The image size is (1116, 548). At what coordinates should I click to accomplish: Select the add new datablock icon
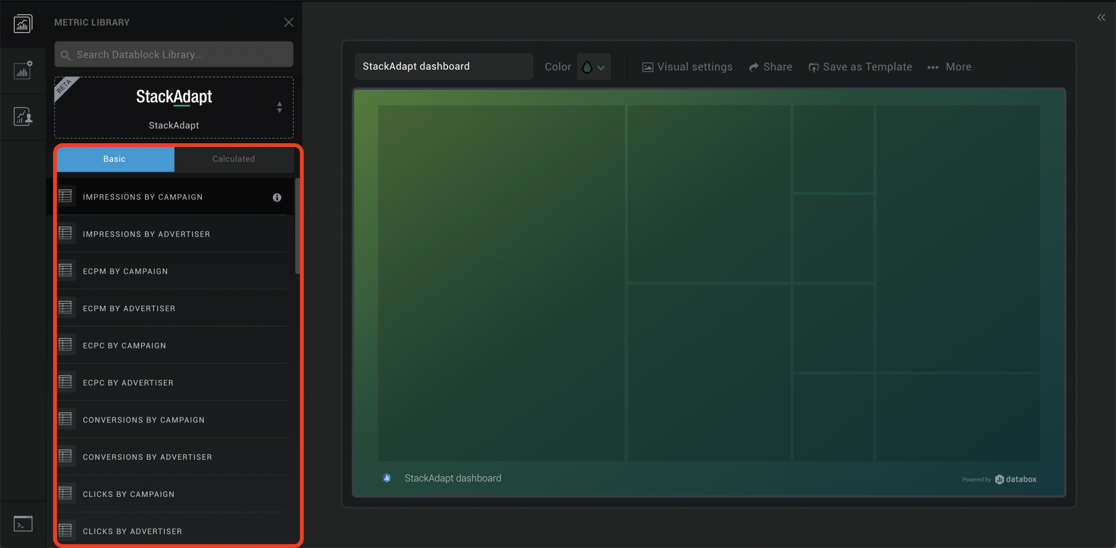[x=23, y=71]
